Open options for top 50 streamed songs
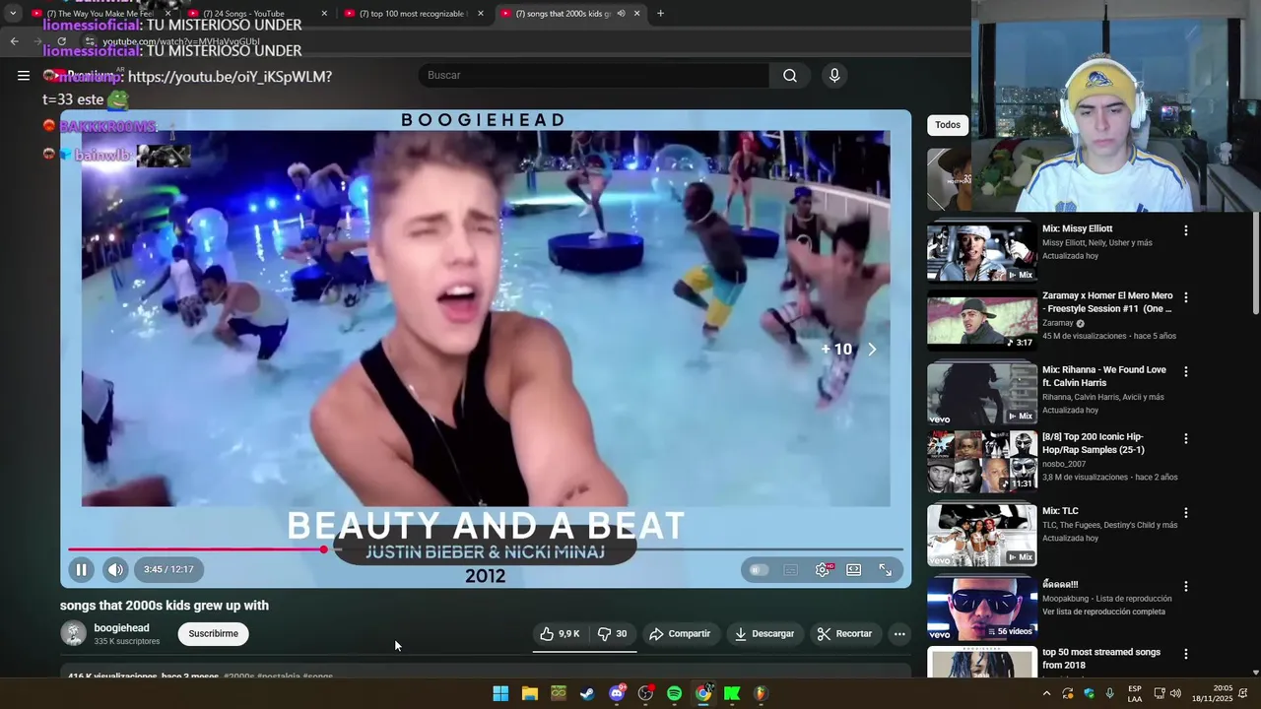The width and height of the screenshot is (1261, 709). pos(1186,654)
